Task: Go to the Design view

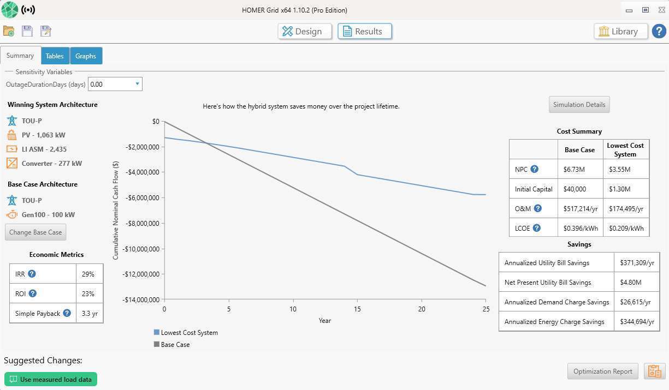Action: [x=305, y=31]
